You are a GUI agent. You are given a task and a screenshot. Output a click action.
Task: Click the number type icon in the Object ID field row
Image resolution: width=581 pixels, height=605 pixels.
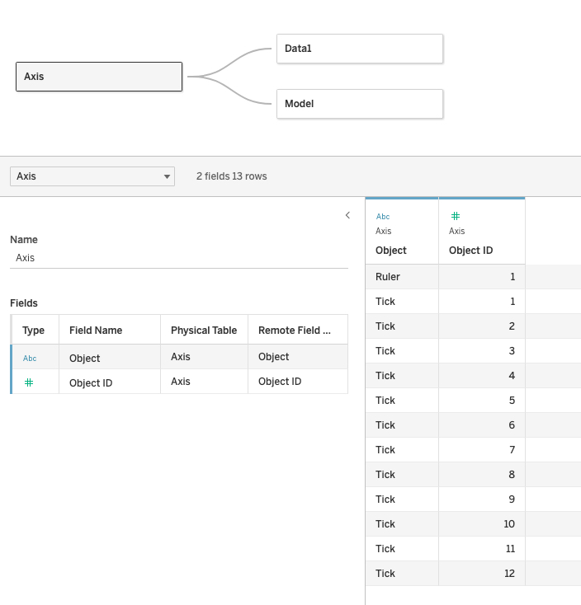click(29, 382)
